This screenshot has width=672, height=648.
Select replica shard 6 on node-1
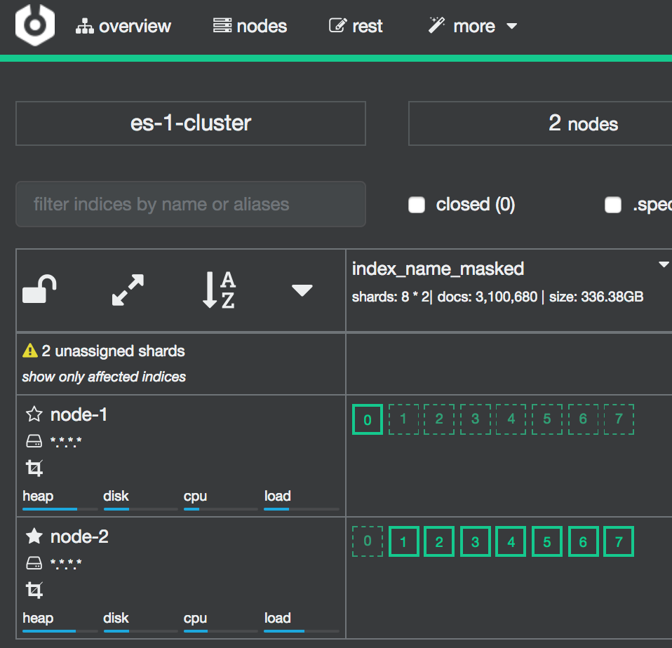(583, 419)
